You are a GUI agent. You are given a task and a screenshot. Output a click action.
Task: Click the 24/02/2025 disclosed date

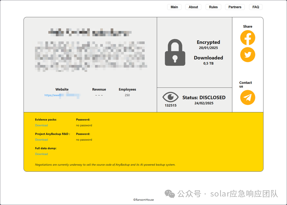[x=204, y=103]
